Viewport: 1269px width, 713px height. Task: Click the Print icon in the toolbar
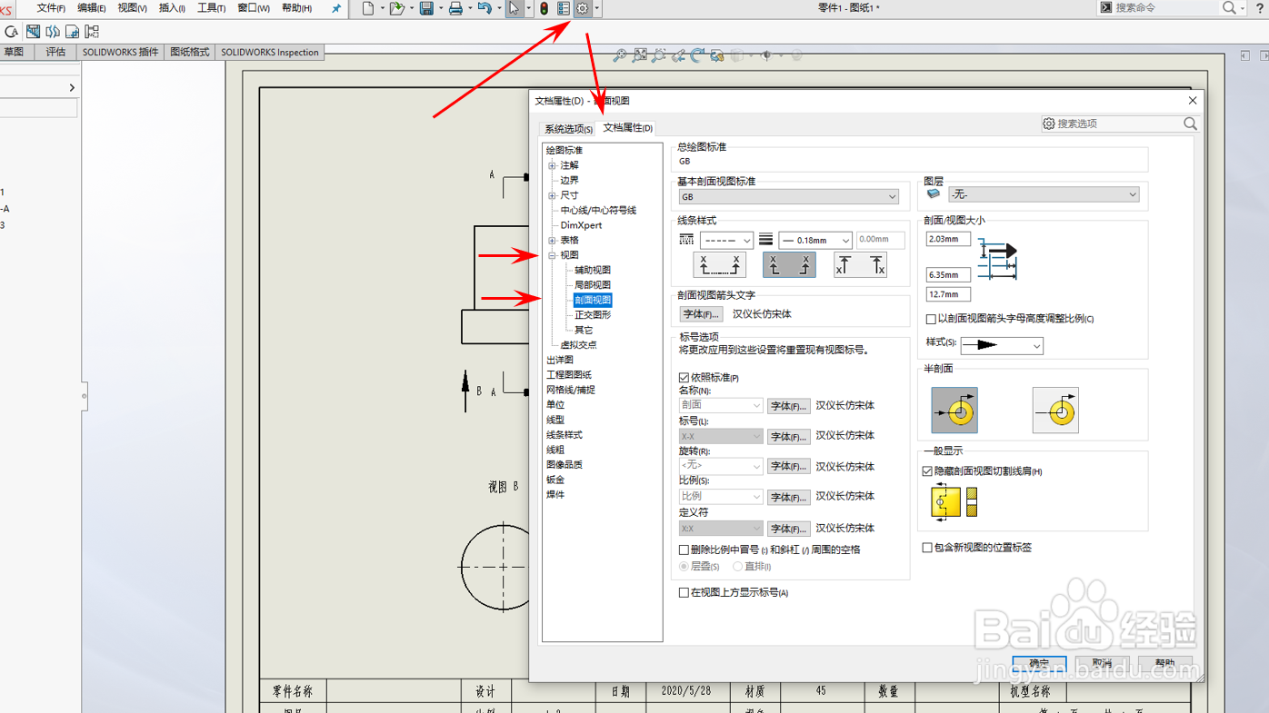coord(455,8)
